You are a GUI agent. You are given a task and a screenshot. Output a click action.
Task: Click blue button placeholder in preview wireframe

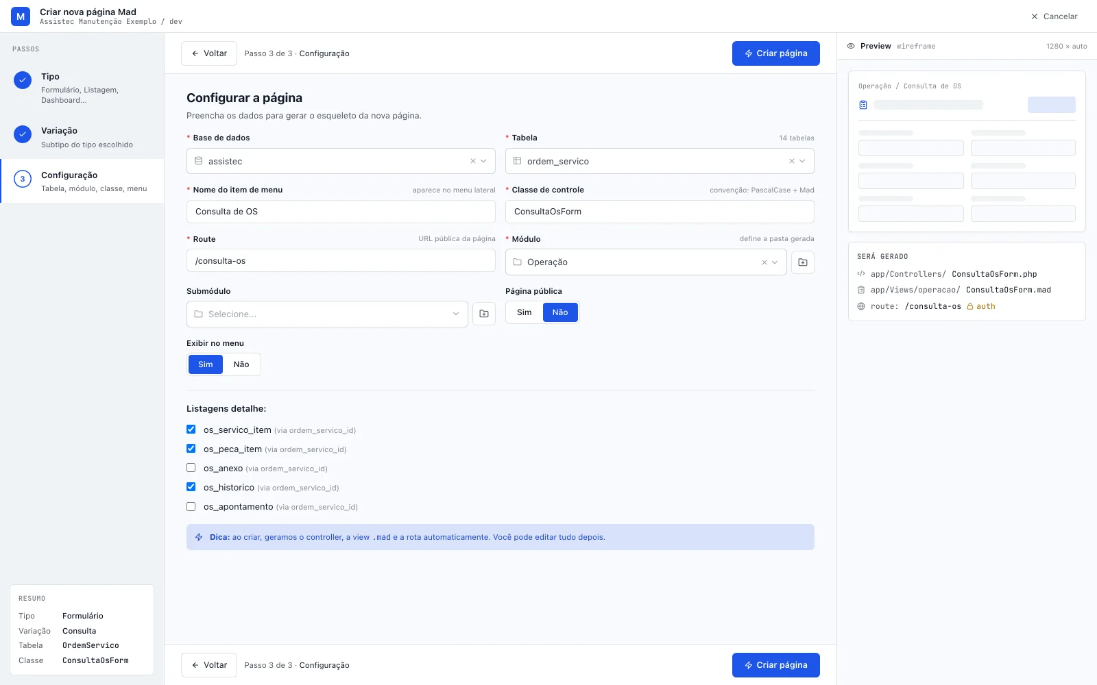click(x=1052, y=105)
